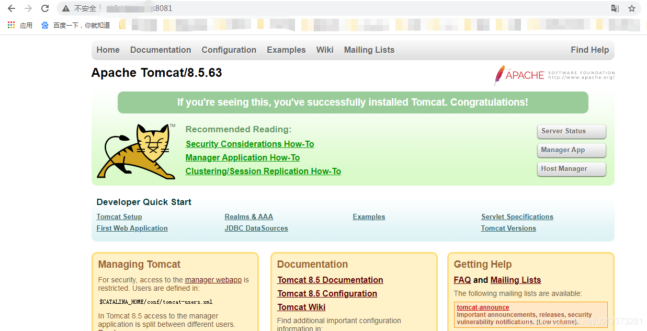The image size is (647, 331).
Task: Open Security Considerations How-To link
Action: point(249,144)
